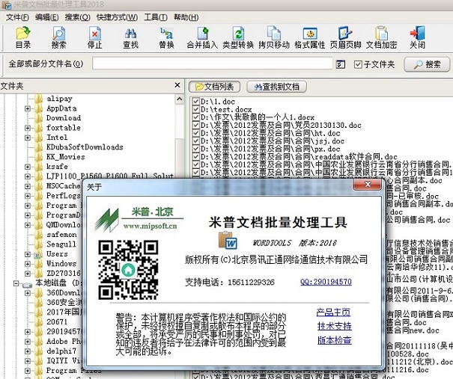Expand the MSOCache folder node
Screen dimensions: 453x379
click(x=28, y=186)
